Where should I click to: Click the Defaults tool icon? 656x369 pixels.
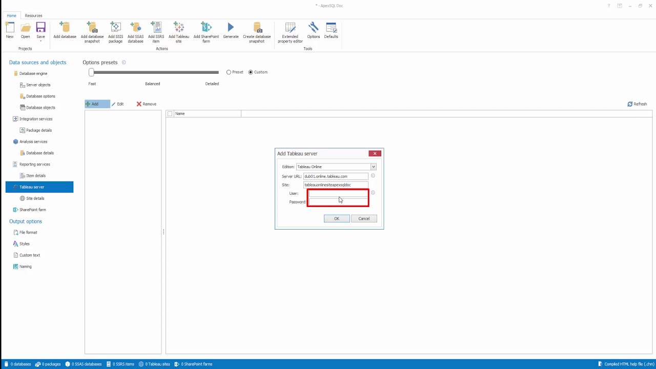click(331, 27)
